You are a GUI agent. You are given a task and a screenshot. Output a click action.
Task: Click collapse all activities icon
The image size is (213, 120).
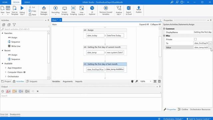pos(9,25)
